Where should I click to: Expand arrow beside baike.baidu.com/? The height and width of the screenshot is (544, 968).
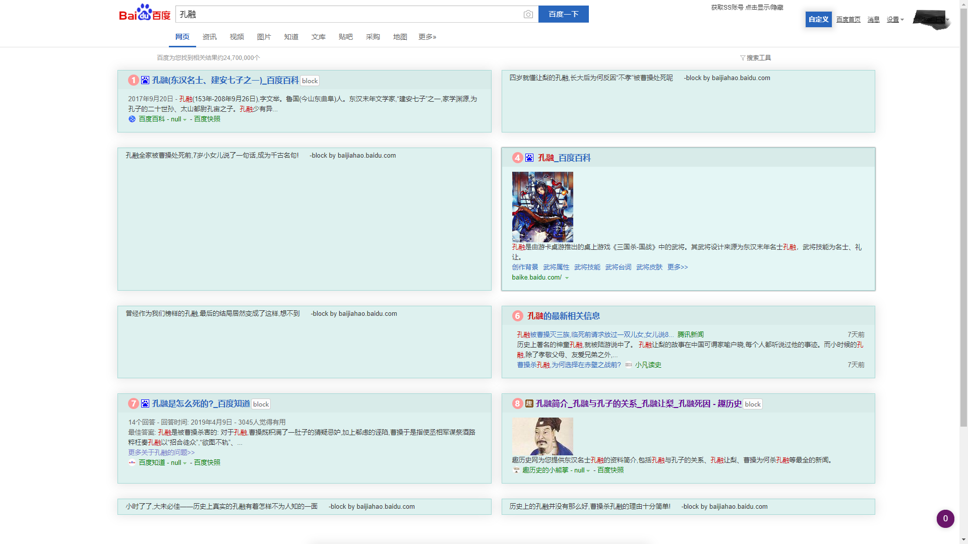click(567, 278)
